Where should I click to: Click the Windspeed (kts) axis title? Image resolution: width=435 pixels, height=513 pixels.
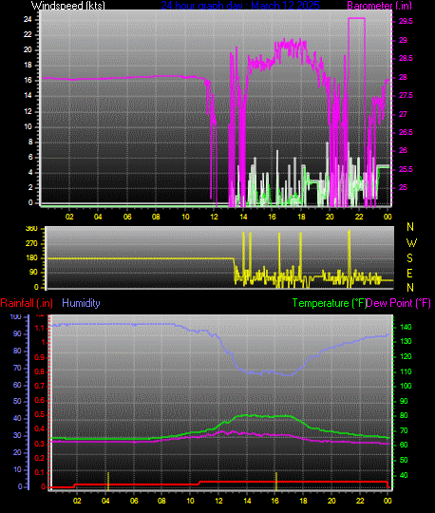[68, 5]
